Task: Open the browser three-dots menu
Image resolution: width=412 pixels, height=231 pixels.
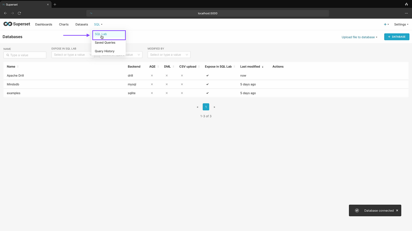Action: [x=406, y=13]
